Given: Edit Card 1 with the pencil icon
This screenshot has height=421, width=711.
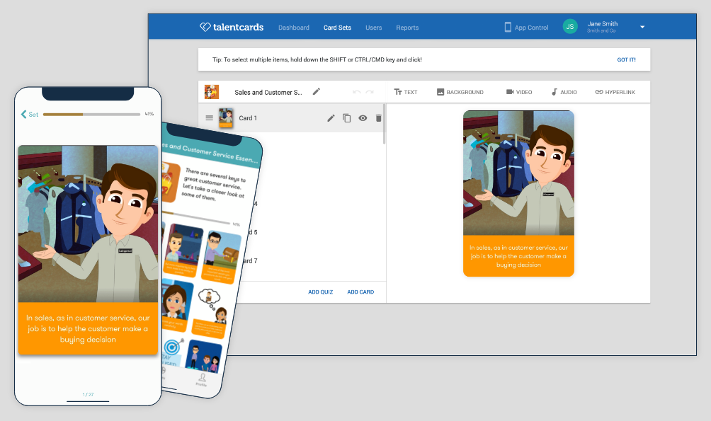Looking at the screenshot, I should [331, 118].
